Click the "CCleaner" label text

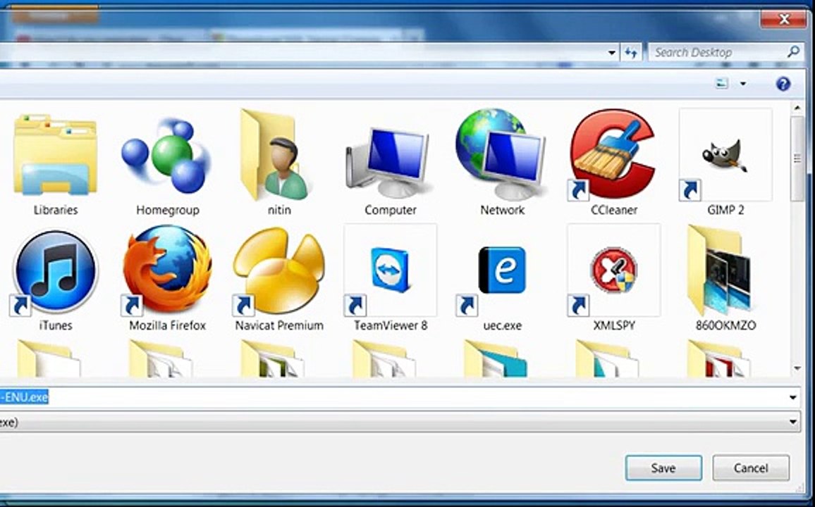coord(614,210)
